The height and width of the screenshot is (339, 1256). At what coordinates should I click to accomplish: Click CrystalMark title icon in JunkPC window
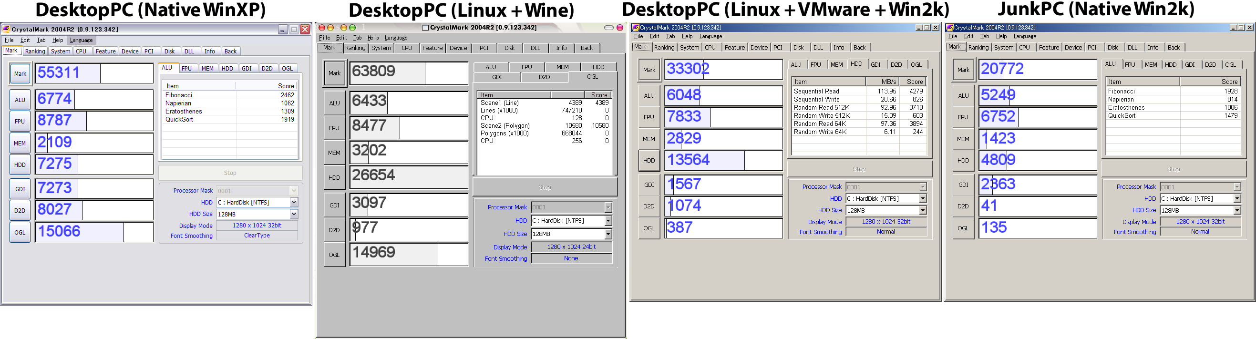[949, 27]
